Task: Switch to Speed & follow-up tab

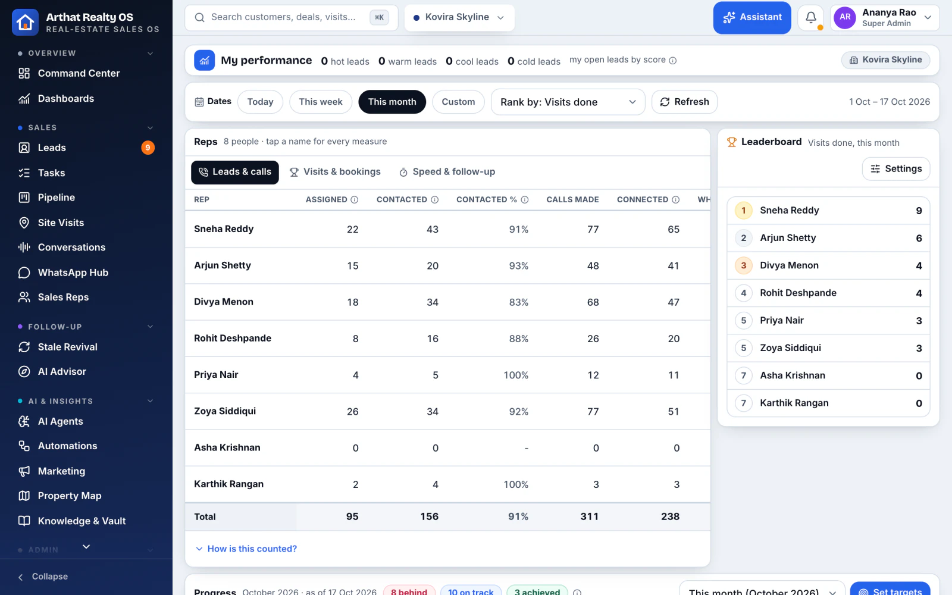Action: pos(447,172)
